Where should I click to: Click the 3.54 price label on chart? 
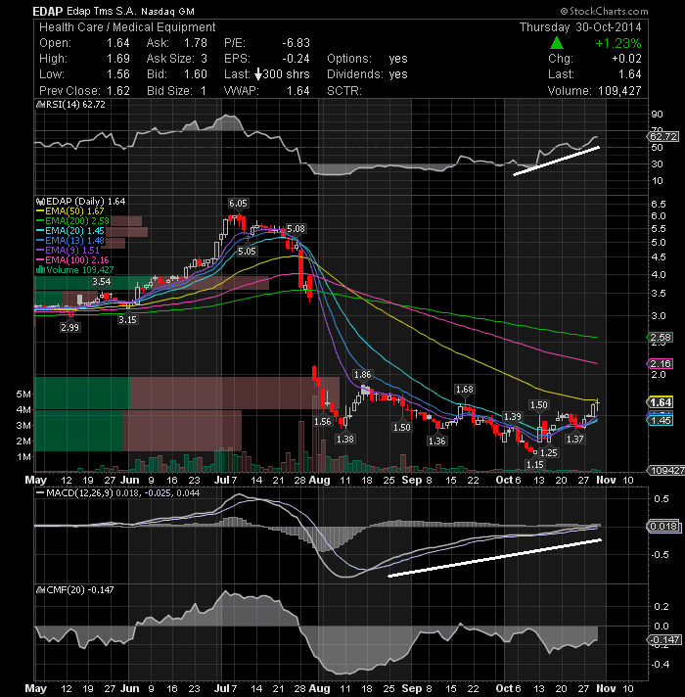(102, 282)
